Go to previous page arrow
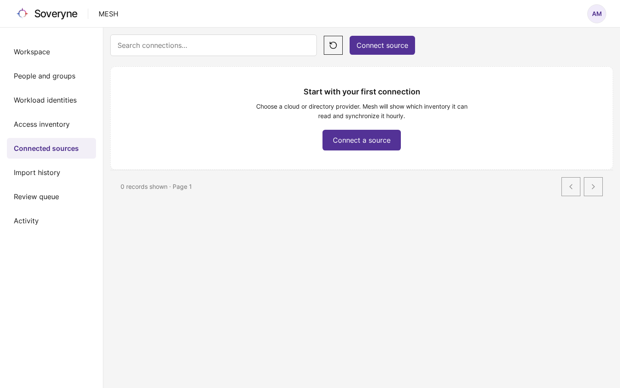Image resolution: width=620 pixels, height=388 pixels. [x=571, y=187]
